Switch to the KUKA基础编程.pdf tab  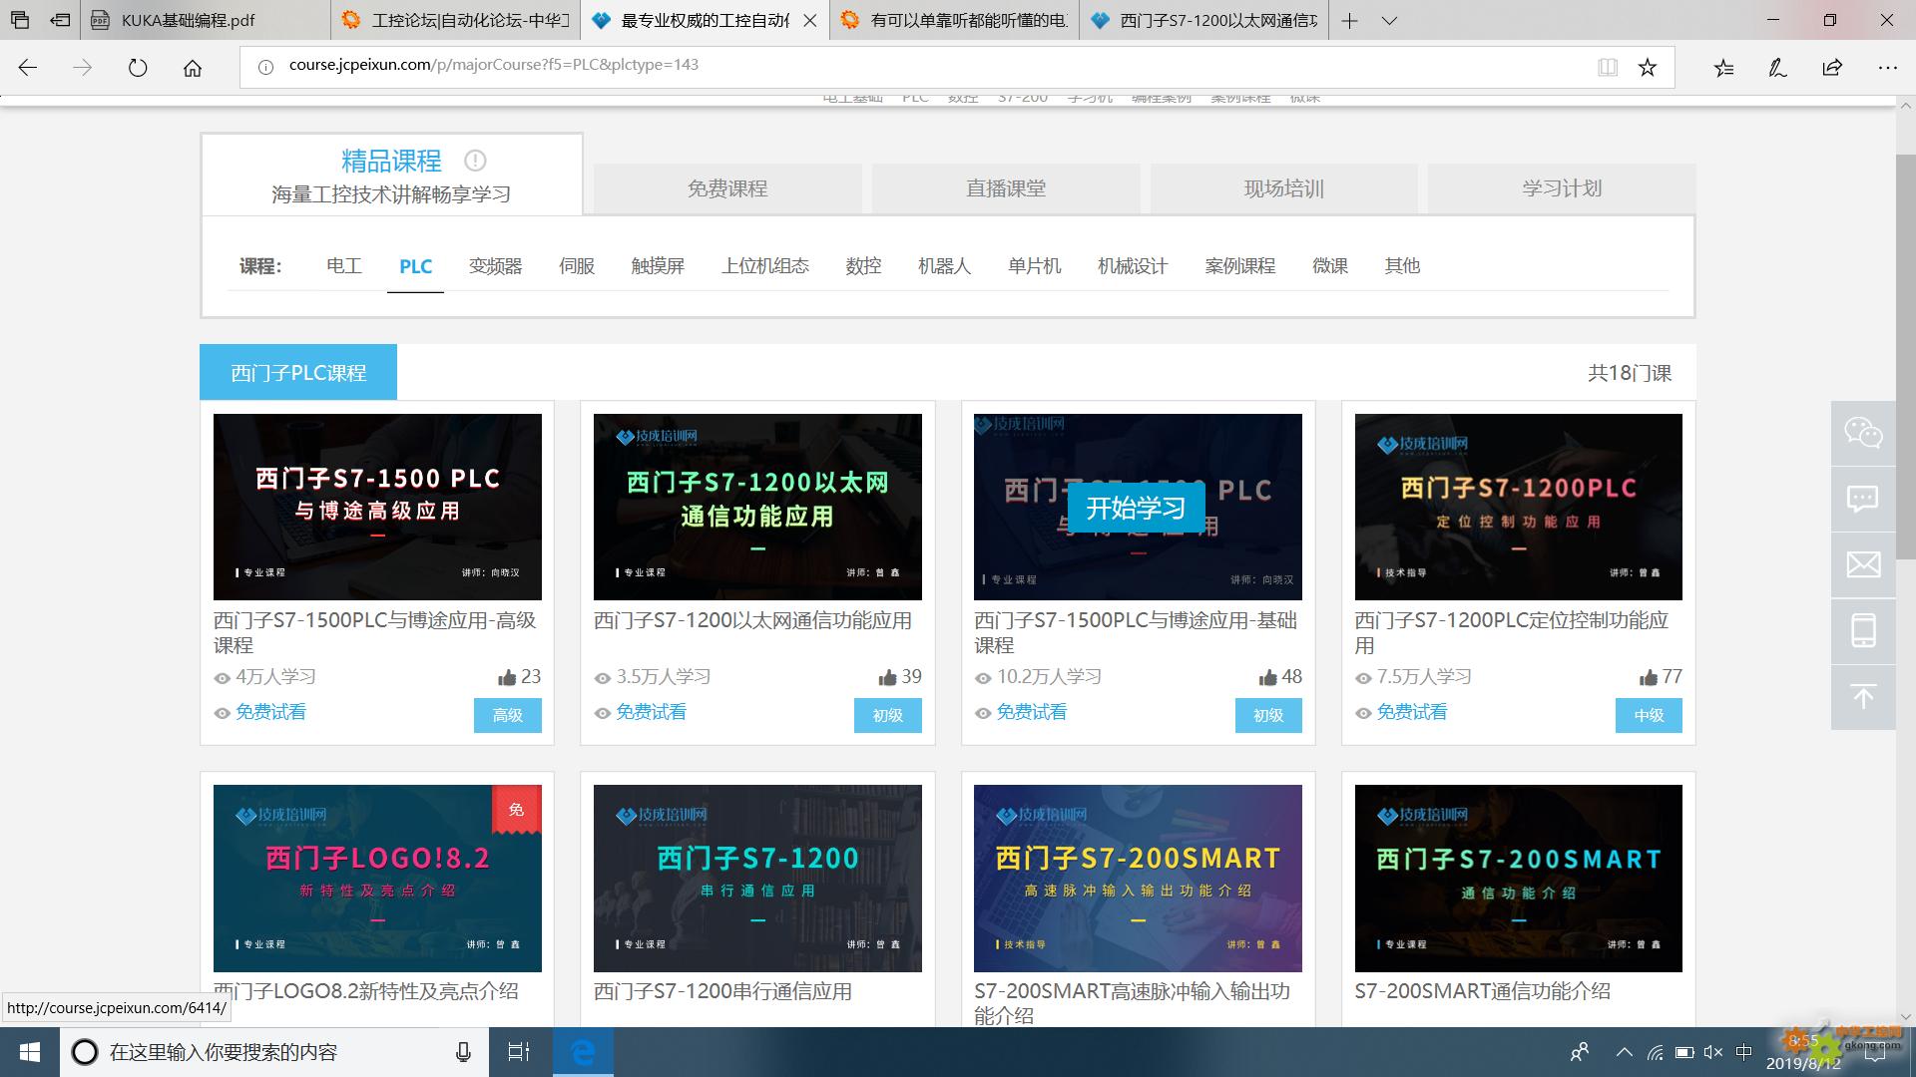[x=205, y=20]
